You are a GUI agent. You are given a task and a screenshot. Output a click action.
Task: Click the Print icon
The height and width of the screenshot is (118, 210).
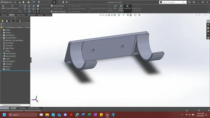(x=39, y=2)
